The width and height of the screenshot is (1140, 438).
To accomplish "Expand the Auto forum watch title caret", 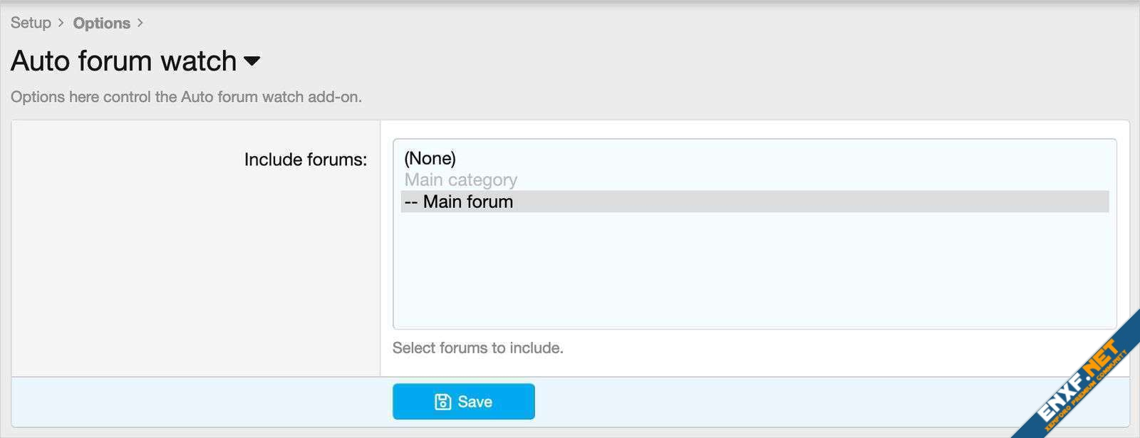I will point(252,61).
